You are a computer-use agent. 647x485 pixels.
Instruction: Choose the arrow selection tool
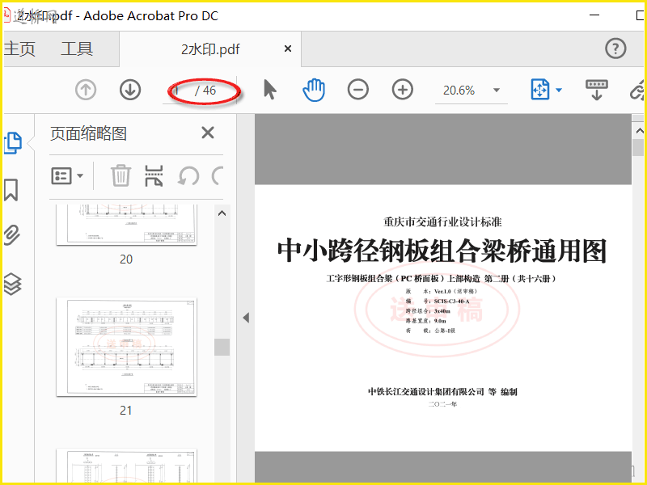coord(270,90)
